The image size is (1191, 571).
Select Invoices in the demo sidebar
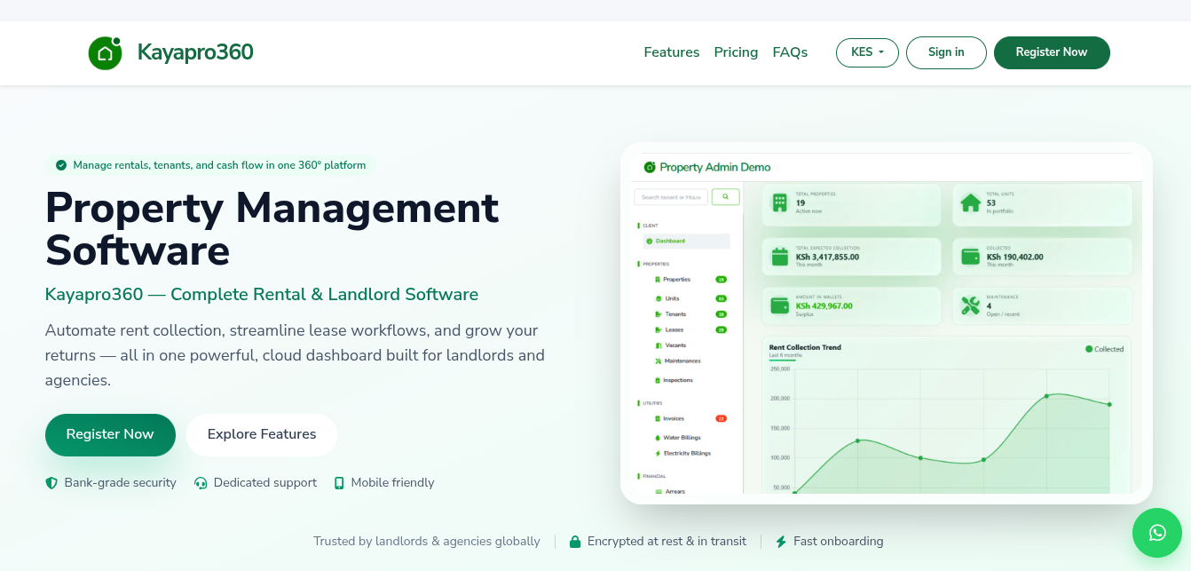(x=674, y=418)
